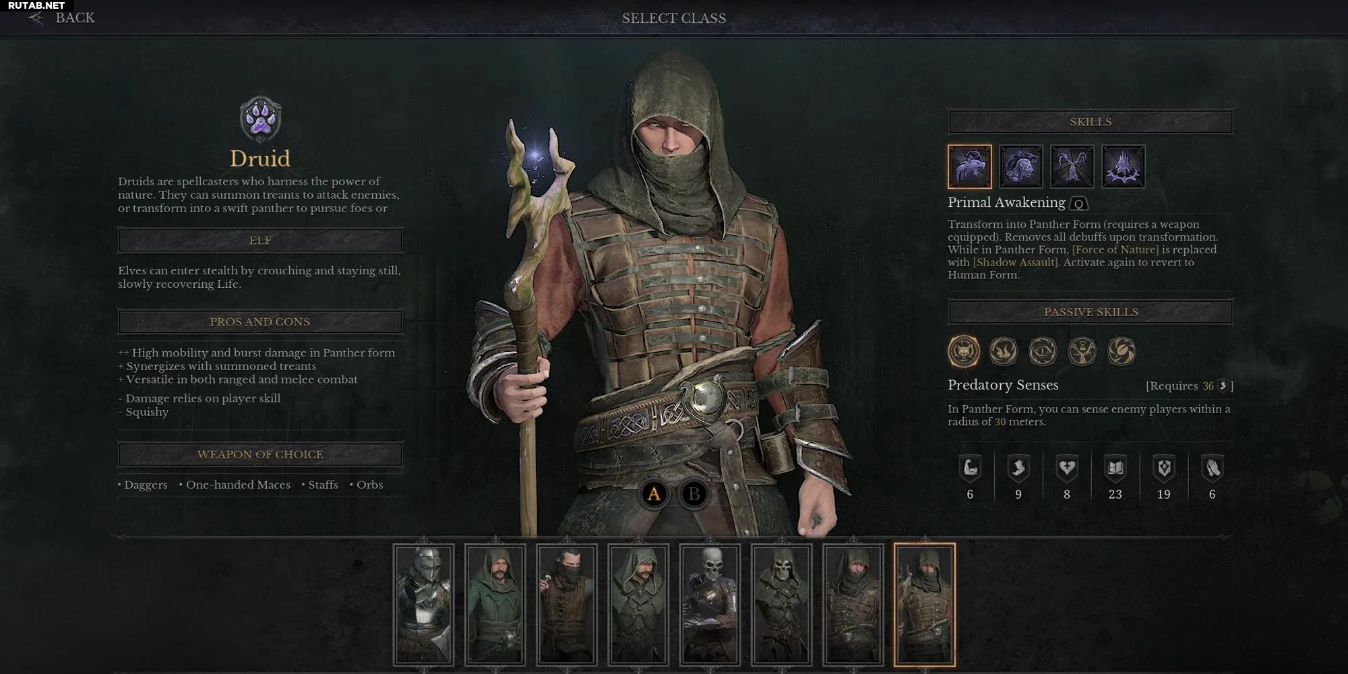Click the Elf race header
This screenshot has height=674, width=1348.
click(260, 241)
